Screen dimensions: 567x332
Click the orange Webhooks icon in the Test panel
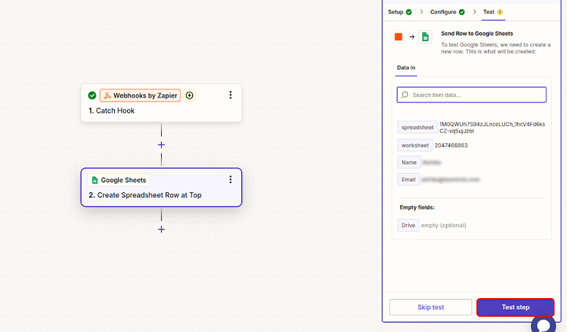click(398, 37)
